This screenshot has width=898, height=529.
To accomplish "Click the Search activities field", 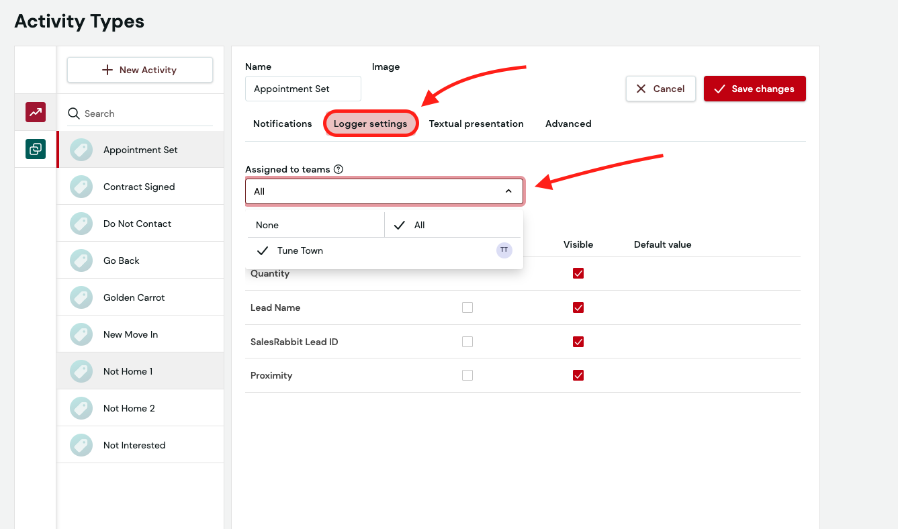I will (x=140, y=113).
